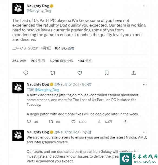158x165 pixels.
Task: Retweet the hotfix tweet with 80 retweets
Action: [51, 122]
